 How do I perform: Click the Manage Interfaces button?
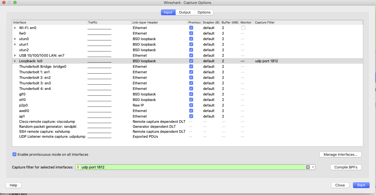pos(340,154)
